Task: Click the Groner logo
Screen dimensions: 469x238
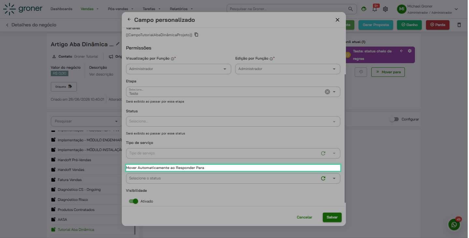Action: pyautogui.click(x=23, y=9)
